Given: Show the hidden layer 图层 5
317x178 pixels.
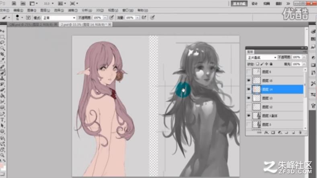Looking at the screenshot, I should (x=249, y=72).
